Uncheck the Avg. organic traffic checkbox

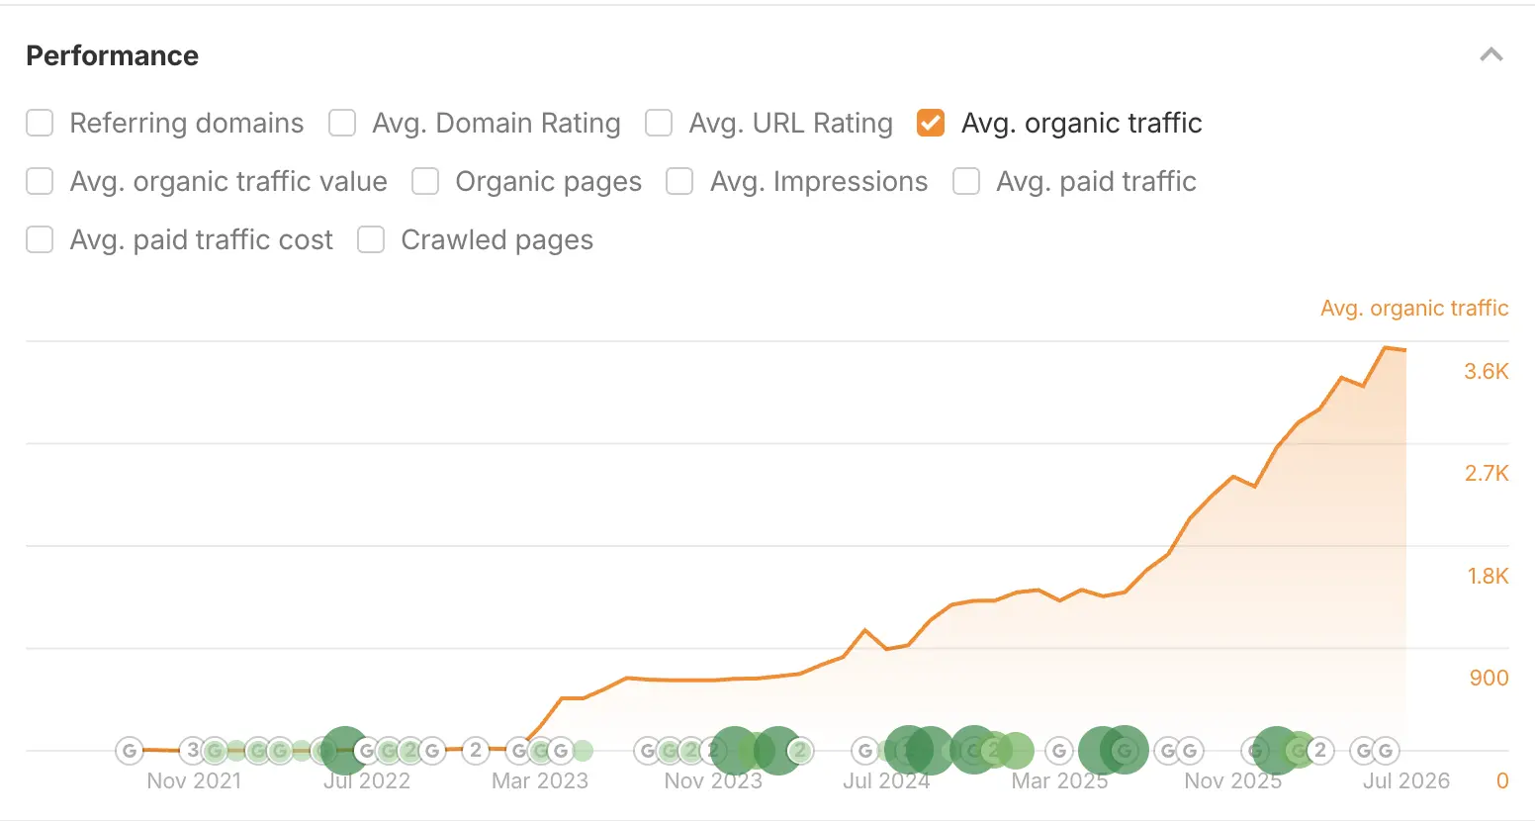pos(931,123)
